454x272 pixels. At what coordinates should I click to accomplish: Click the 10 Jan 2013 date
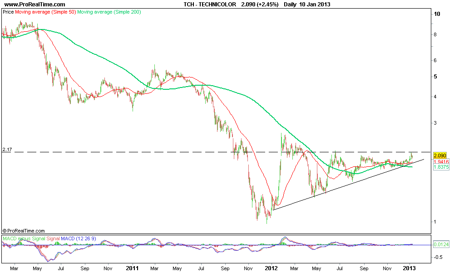(x=315, y=5)
